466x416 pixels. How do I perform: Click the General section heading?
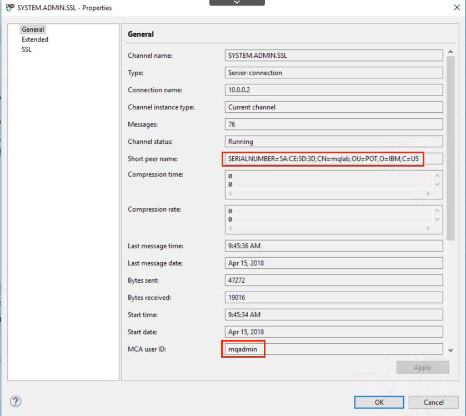pyautogui.click(x=141, y=34)
